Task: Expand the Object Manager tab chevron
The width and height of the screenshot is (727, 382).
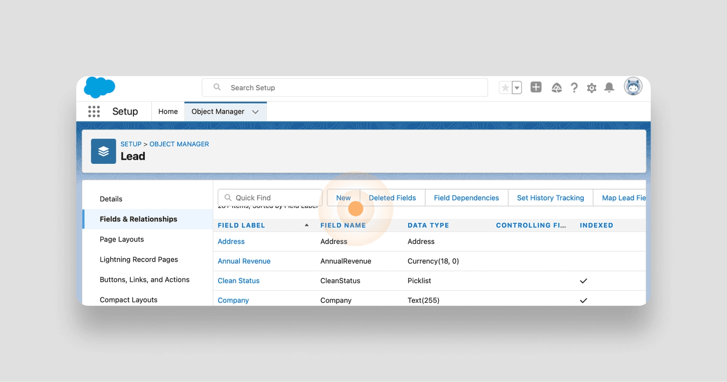Action: point(255,112)
